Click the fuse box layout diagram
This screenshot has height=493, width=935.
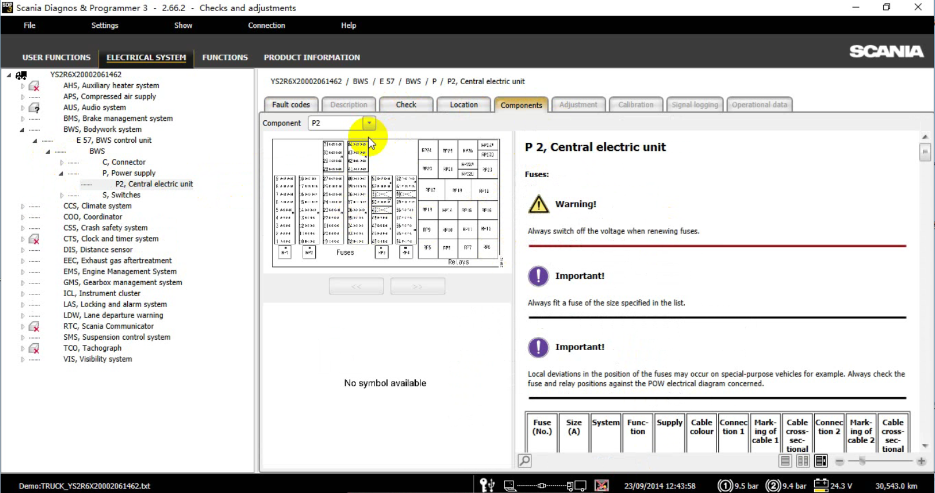[x=386, y=203]
